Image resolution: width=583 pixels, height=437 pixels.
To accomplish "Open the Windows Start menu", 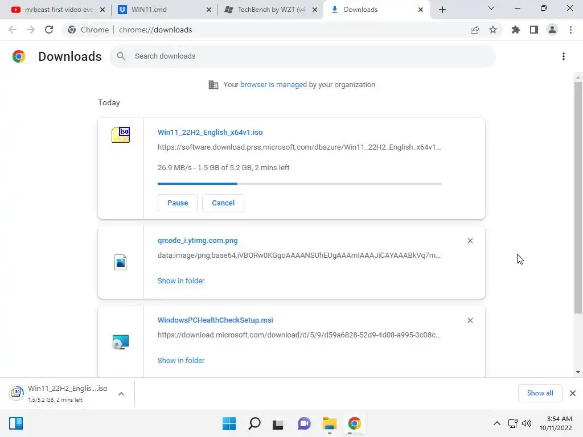I will pos(229,423).
